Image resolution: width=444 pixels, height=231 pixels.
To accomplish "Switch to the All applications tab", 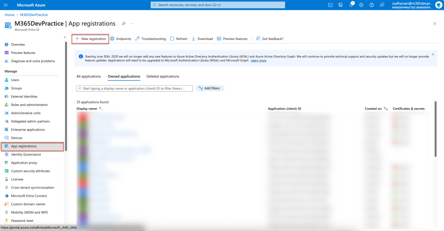I will (x=89, y=76).
